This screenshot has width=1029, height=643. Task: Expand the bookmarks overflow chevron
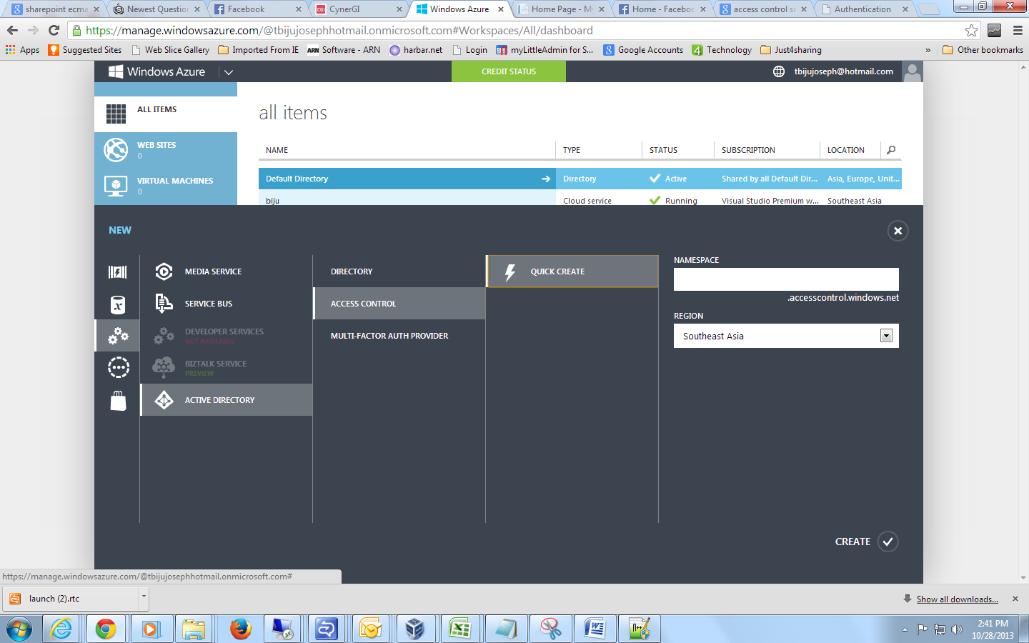[928, 50]
